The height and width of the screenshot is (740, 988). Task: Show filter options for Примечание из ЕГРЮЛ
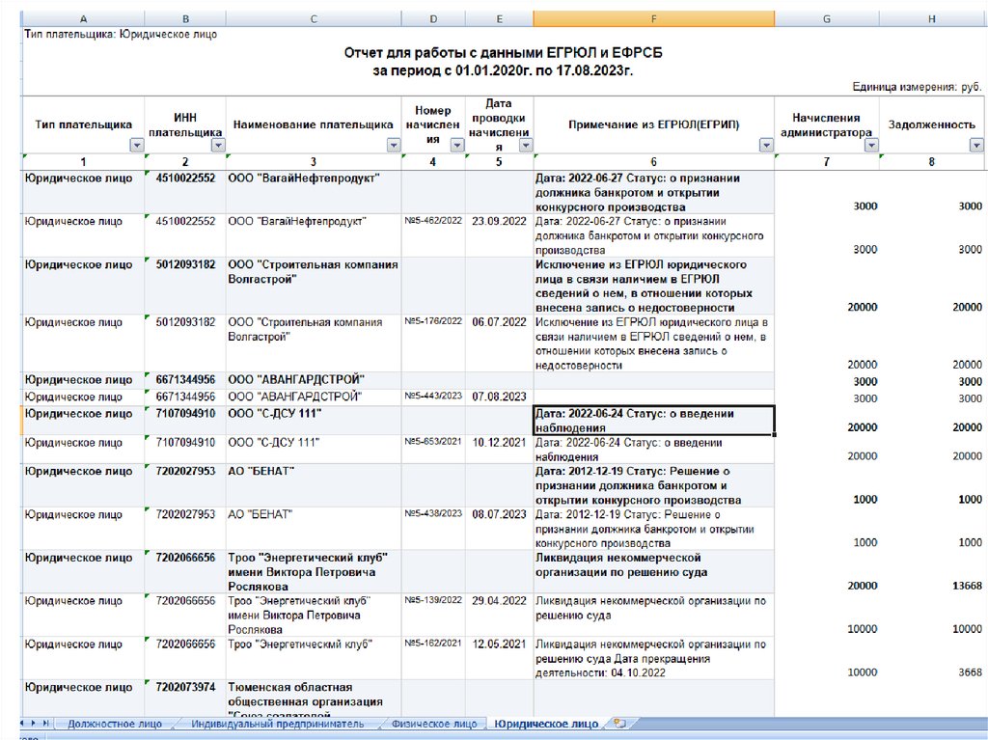[766, 145]
